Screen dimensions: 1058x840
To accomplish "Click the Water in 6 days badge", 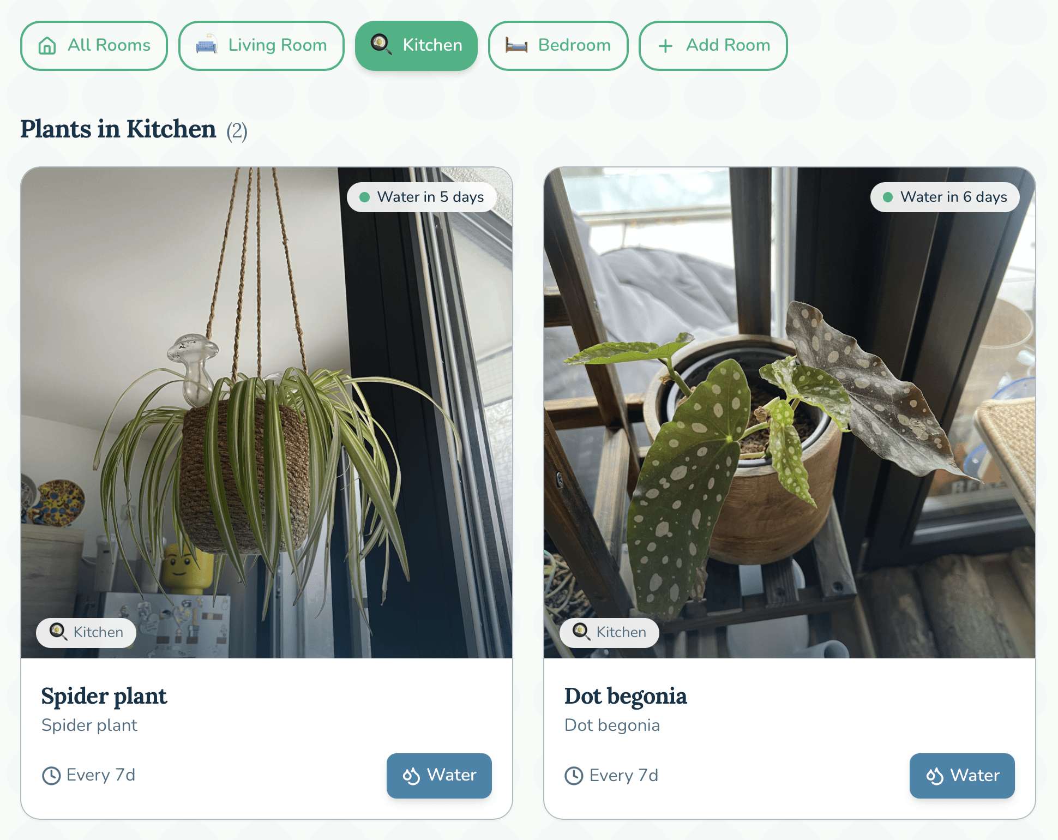I will pos(945,197).
